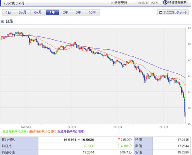Click the 単純移動平均(5日) legend label

(x=15, y=132)
